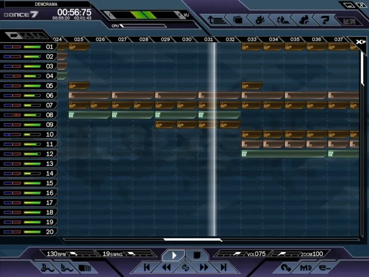Click the DEMORAMA song title field
The height and width of the screenshot is (277, 369).
[x=46, y=4]
